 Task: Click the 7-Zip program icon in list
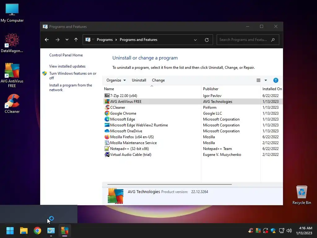tap(107, 95)
